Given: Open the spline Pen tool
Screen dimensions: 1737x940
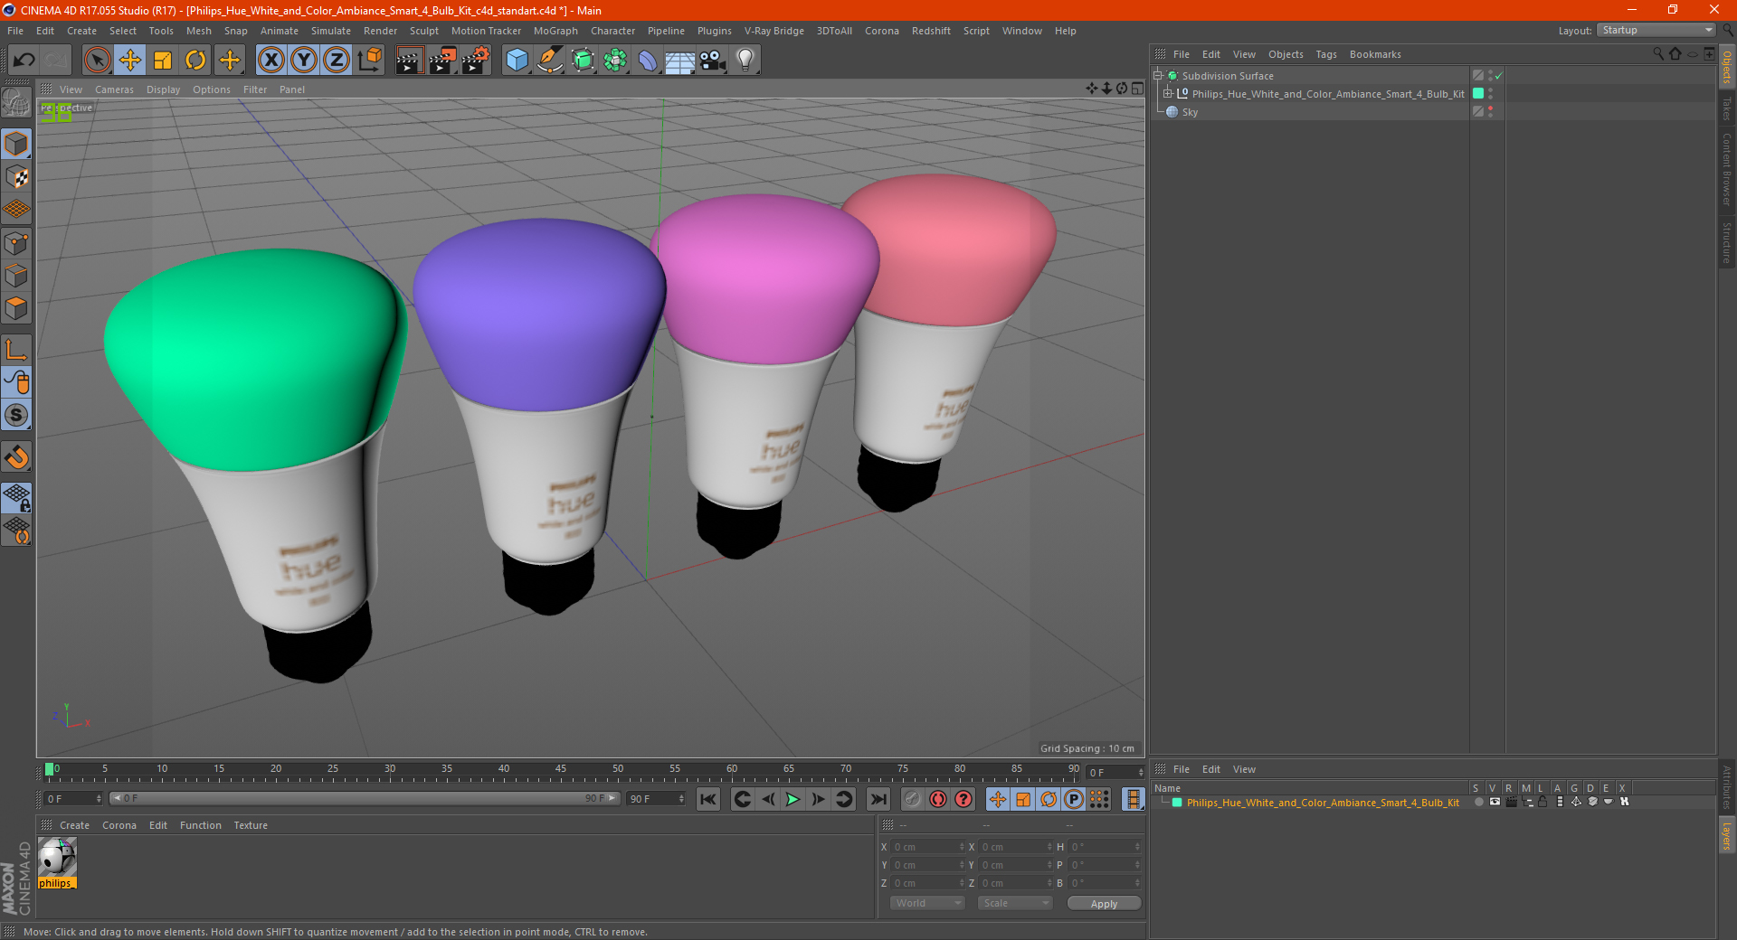Looking at the screenshot, I should (x=550, y=61).
